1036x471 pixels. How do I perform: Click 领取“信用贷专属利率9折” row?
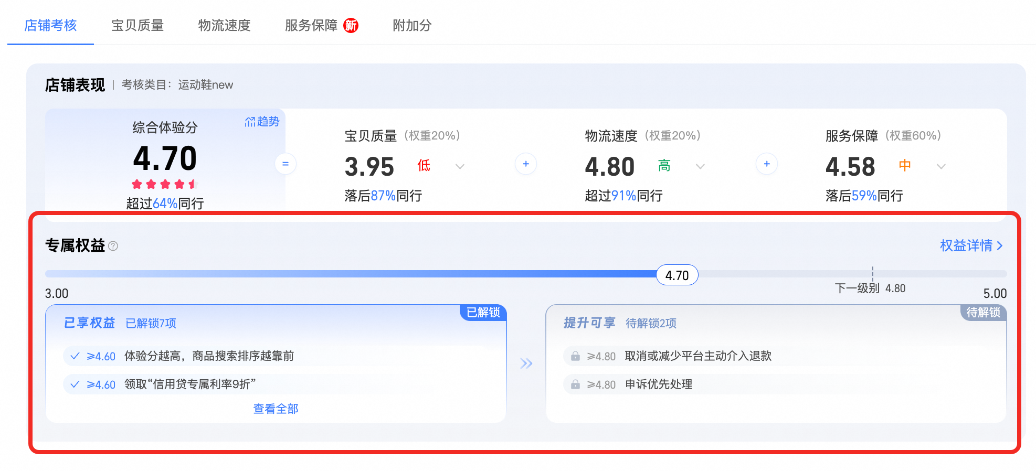pos(275,384)
